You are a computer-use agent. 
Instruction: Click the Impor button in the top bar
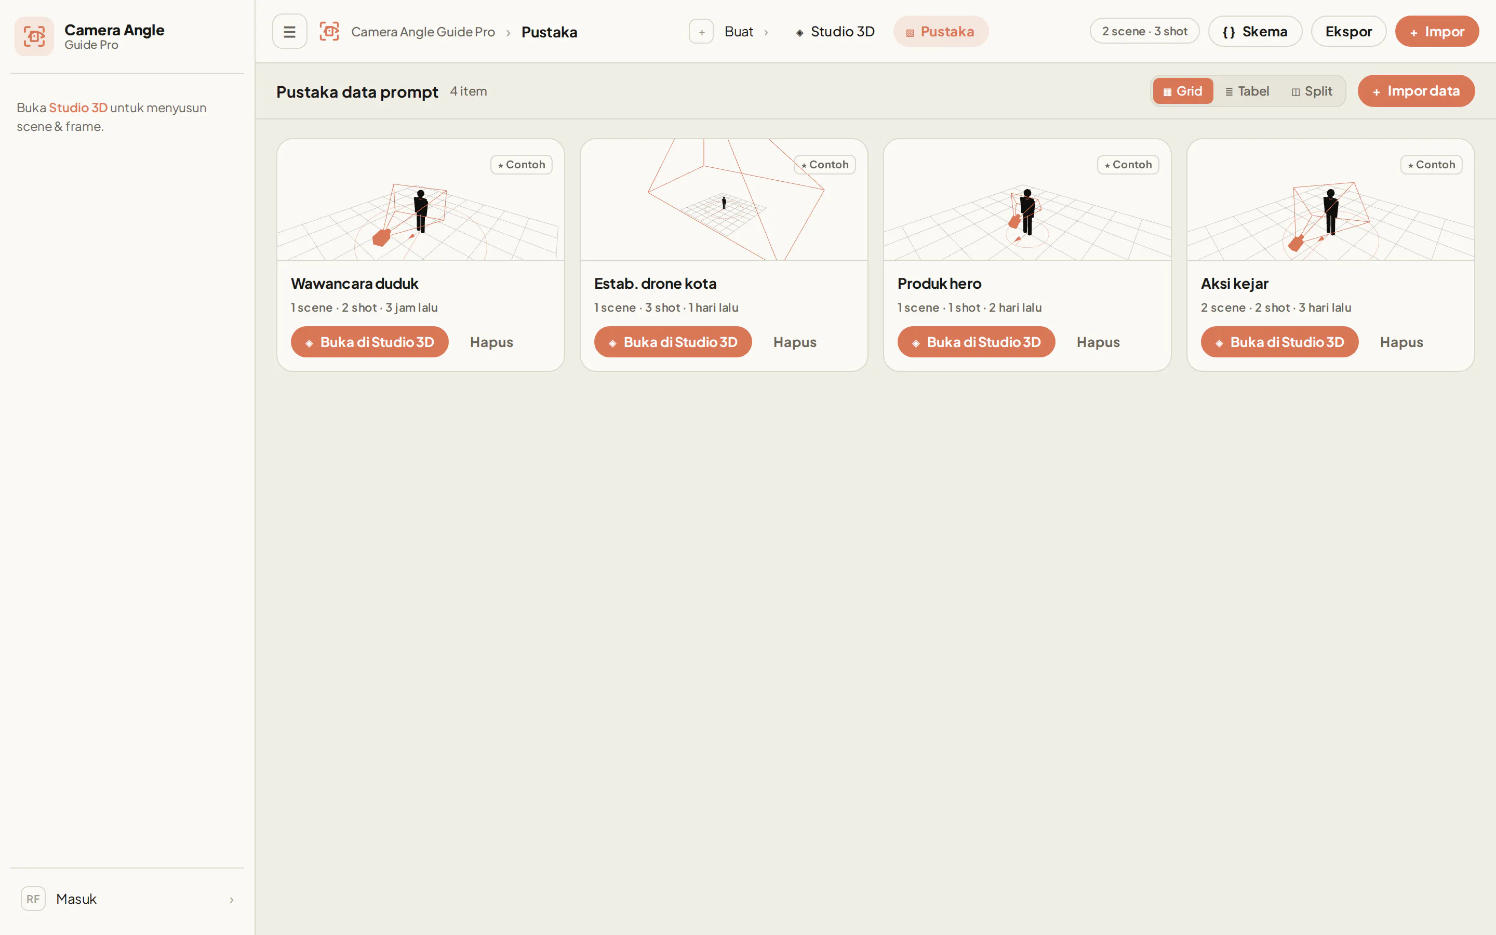pos(1437,32)
